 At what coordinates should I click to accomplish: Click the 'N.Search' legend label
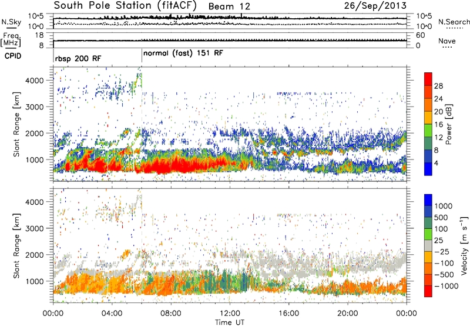point(454,22)
